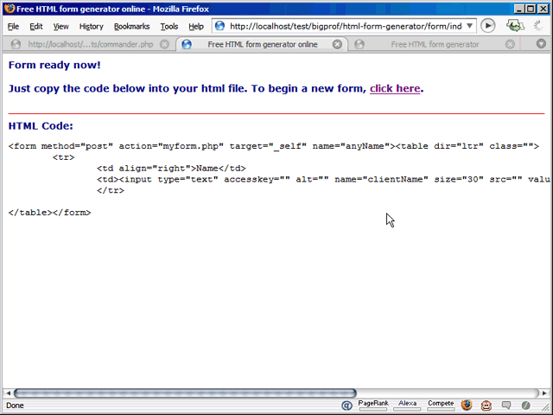Screen dimensions: 553x415
Task: Click the input type="text" code line
Action: (x=323, y=180)
